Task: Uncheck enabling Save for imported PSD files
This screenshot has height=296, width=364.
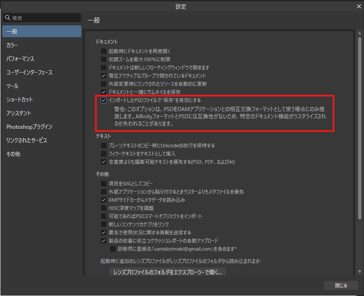Action: pyautogui.click(x=104, y=100)
